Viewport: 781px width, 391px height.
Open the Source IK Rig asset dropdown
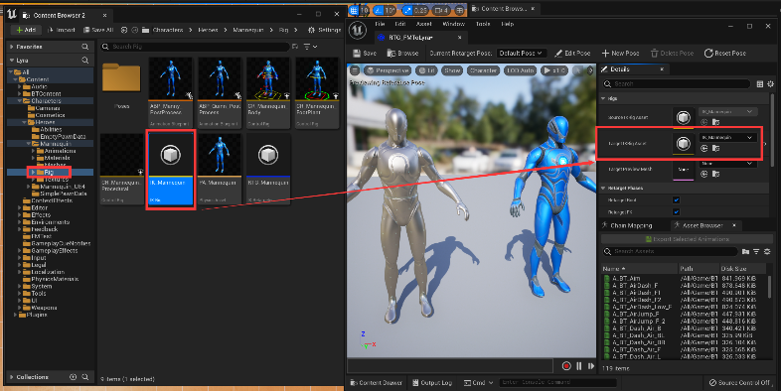[x=727, y=112]
